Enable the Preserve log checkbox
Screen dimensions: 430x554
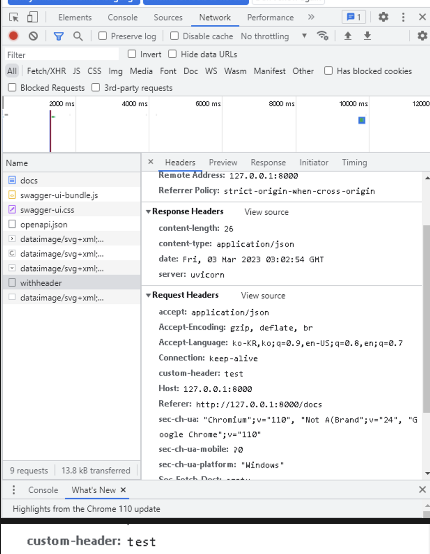click(103, 36)
